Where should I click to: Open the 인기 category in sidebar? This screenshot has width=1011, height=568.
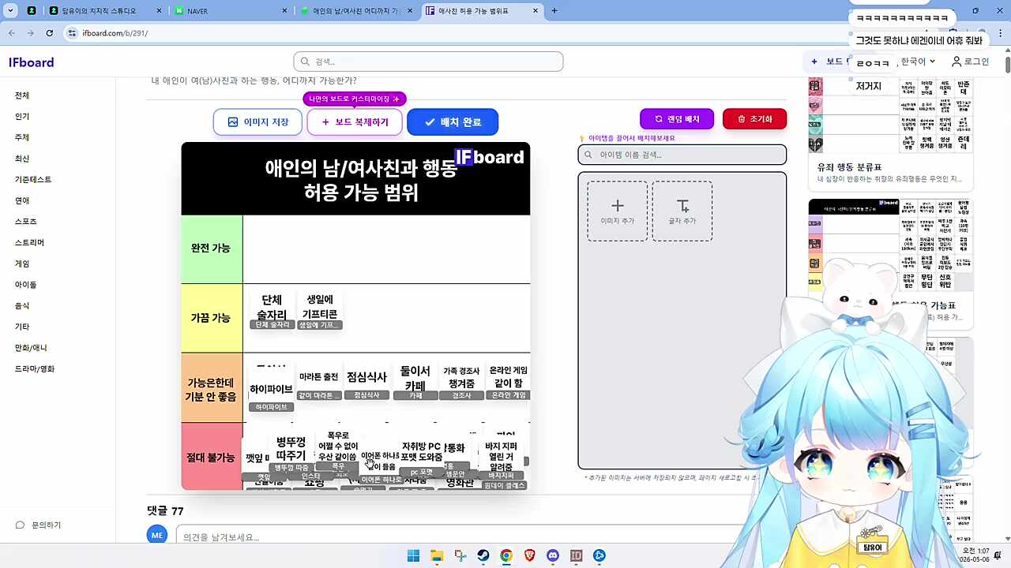22,117
